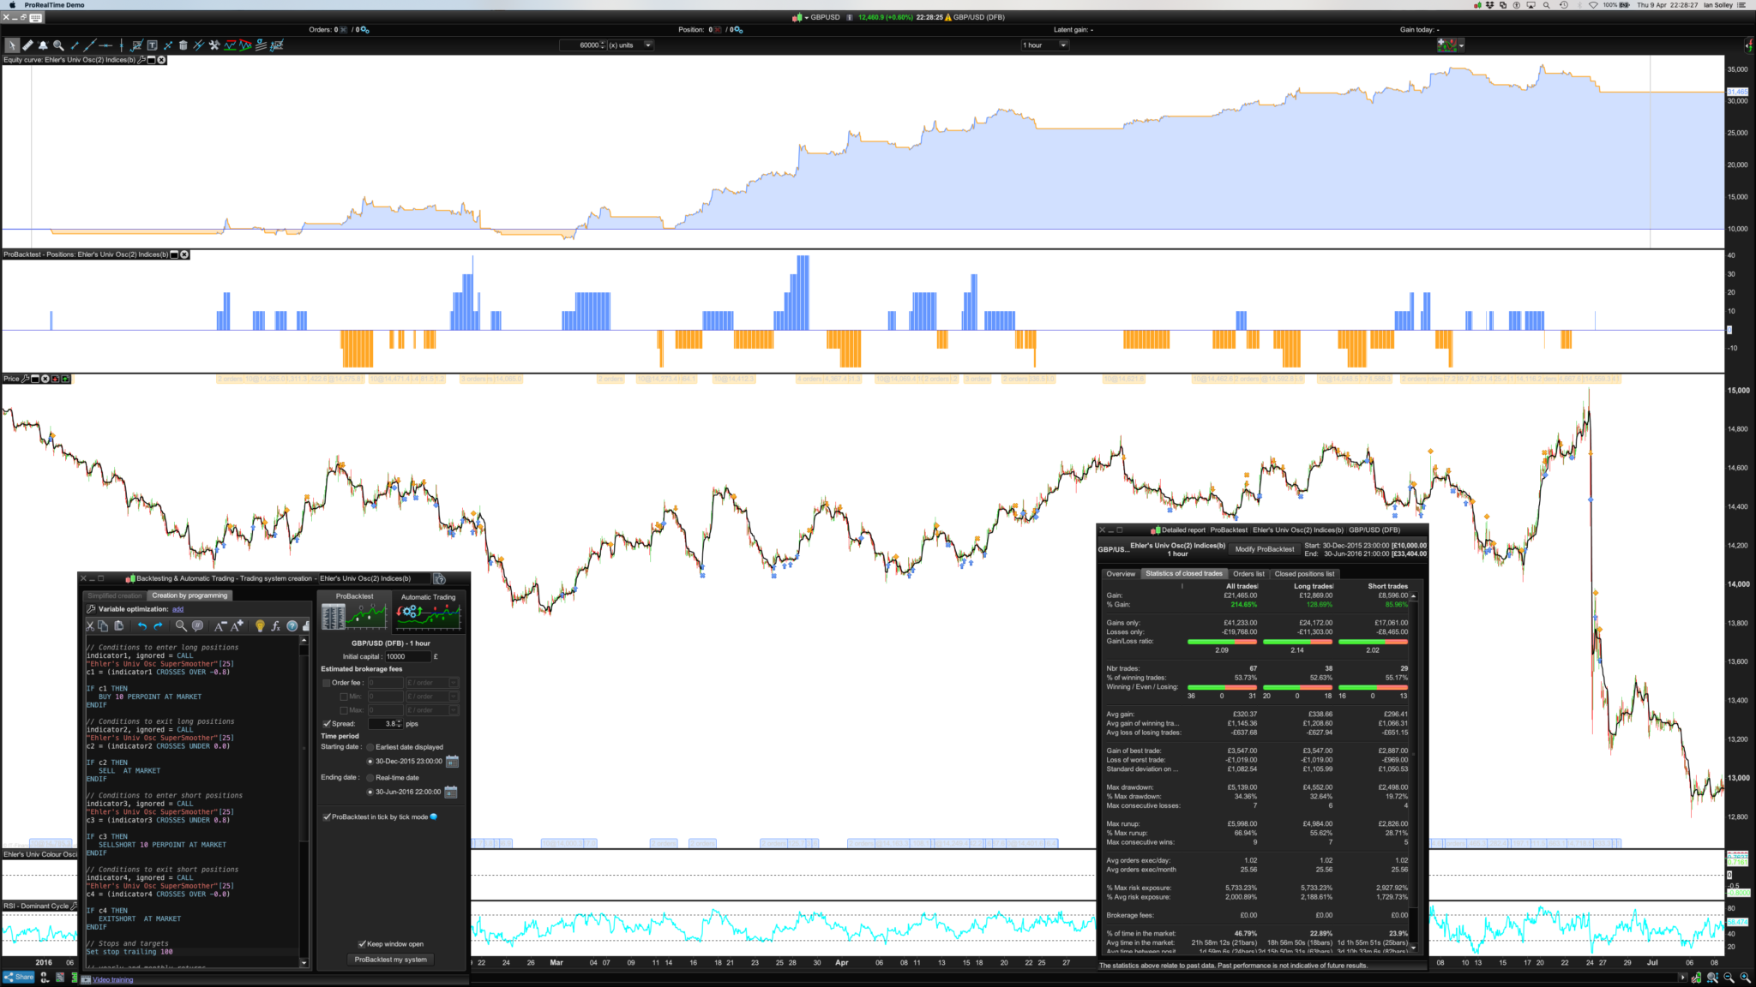Click the yellow lightbulb help icon
The height and width of the screenshot is (987, 1756).
[x=260, y=626]
